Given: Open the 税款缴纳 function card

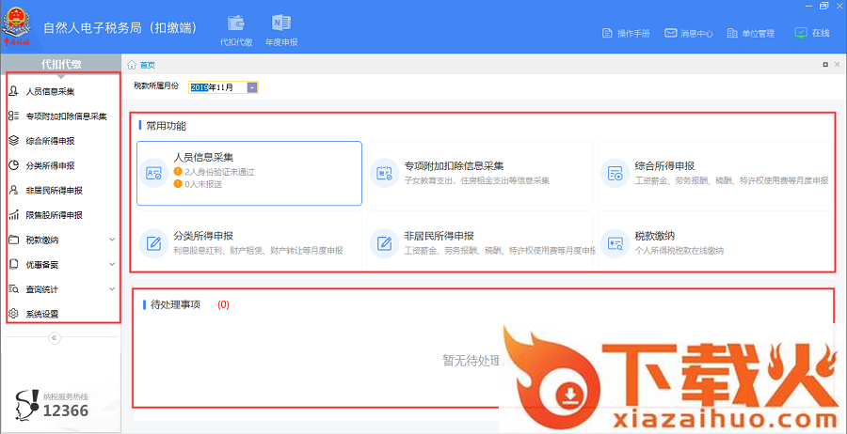Looking at the screenshot, I should 712,243.
